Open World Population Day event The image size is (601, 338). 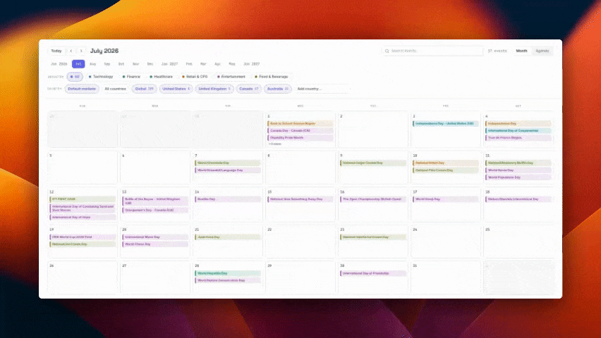pyautogui.click(x=518, y=177)
